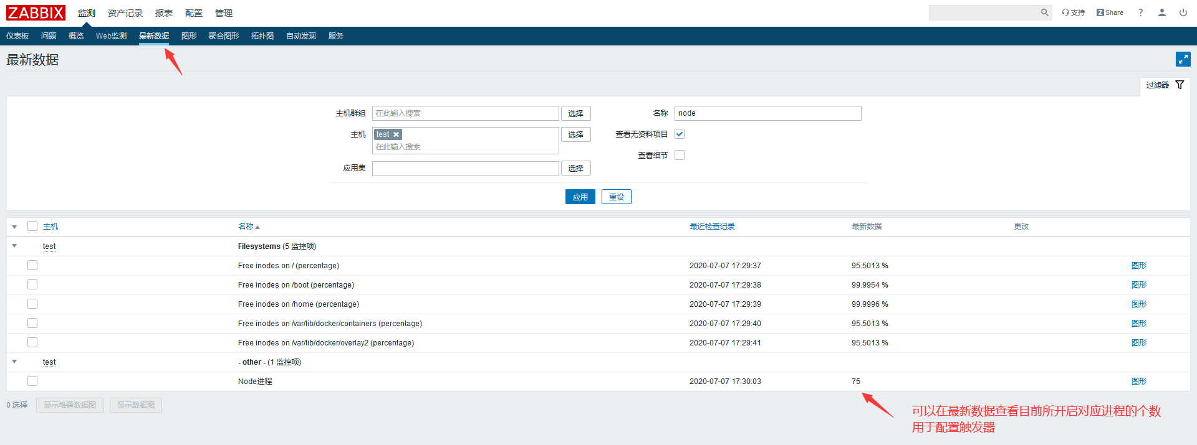Open the 配置 top menu
This screenshot has height=445, width=1197.
click(x=193, y=13)
